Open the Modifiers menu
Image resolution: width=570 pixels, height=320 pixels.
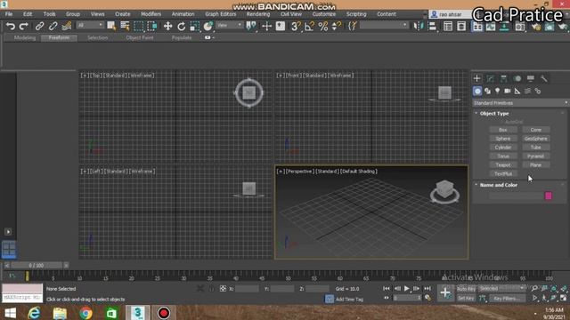coord(151,14)
